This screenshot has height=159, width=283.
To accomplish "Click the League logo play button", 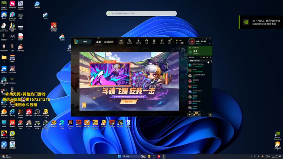I will (83, 42).
